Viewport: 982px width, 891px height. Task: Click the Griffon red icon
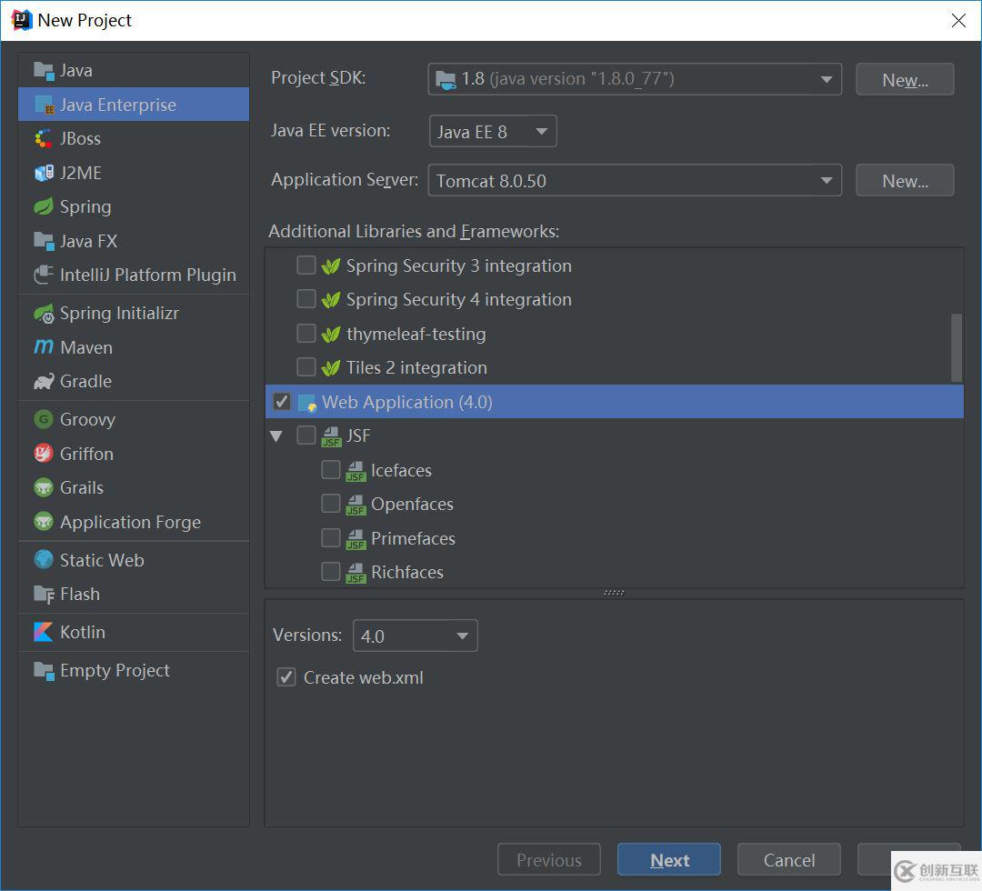point(44,454)
